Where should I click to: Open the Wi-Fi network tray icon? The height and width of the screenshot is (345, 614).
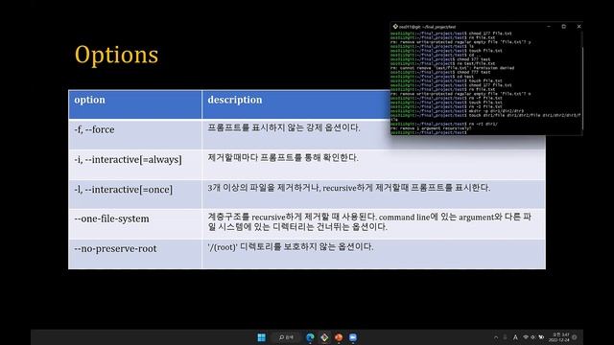coord(526,337)
